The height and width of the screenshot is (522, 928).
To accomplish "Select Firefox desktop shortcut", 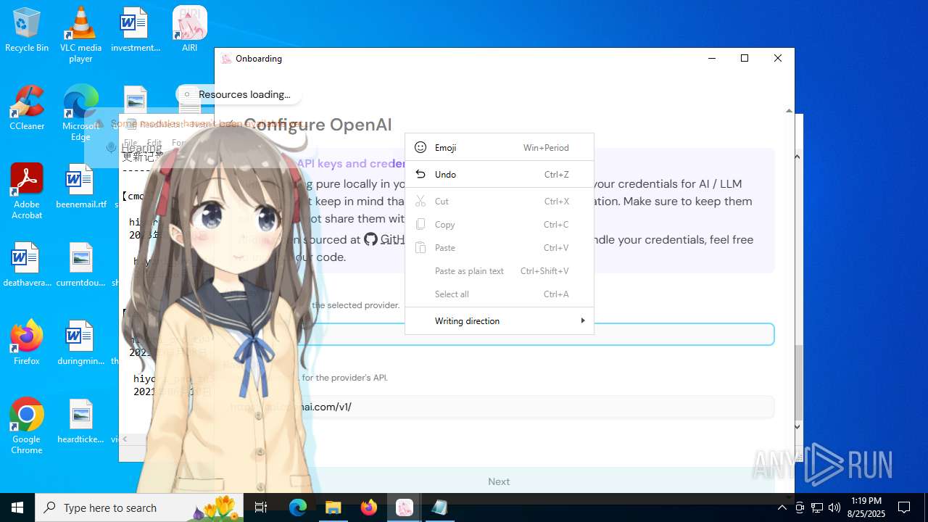I will pyautogui.click(x=27, y=343).
